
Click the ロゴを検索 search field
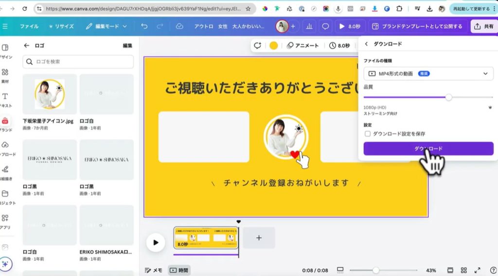(x=78, y=62)
